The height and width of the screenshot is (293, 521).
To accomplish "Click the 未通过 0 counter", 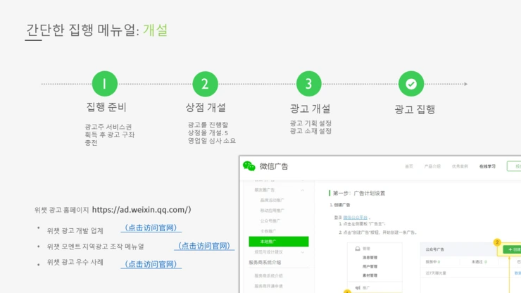I will 479,262.
